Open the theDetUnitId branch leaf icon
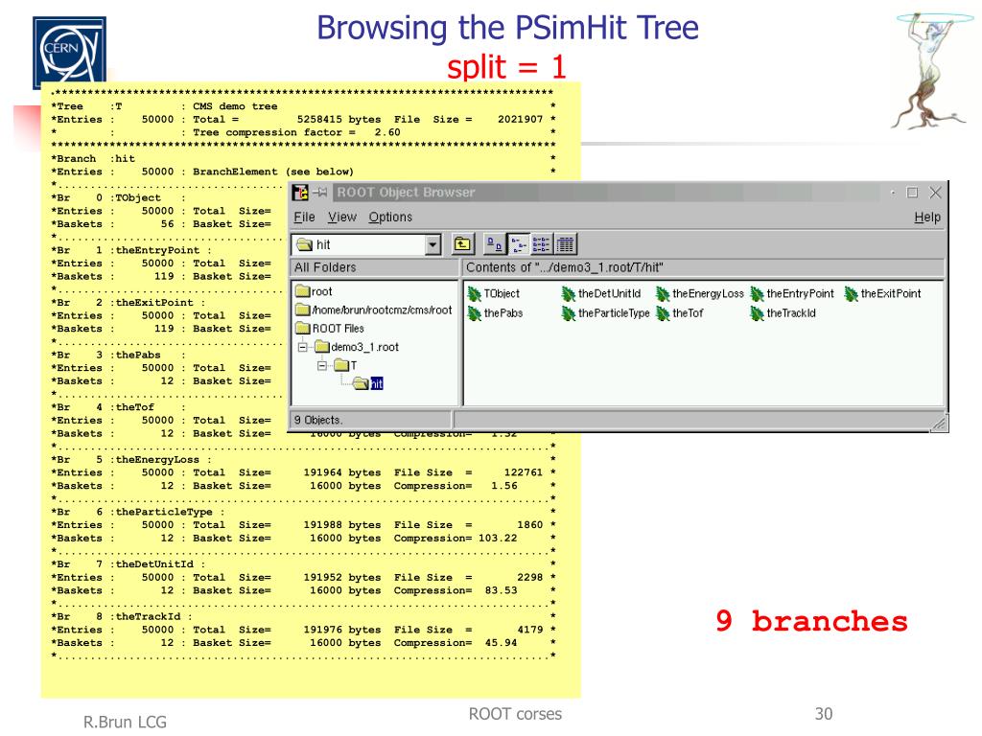Viewport: 982px width, 736px height. [x=568, y=293]
